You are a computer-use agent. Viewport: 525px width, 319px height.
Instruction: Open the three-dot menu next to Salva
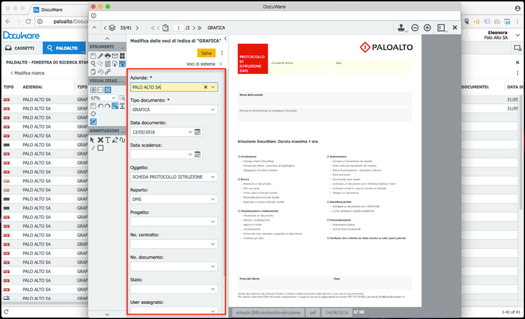coord(222,53)
